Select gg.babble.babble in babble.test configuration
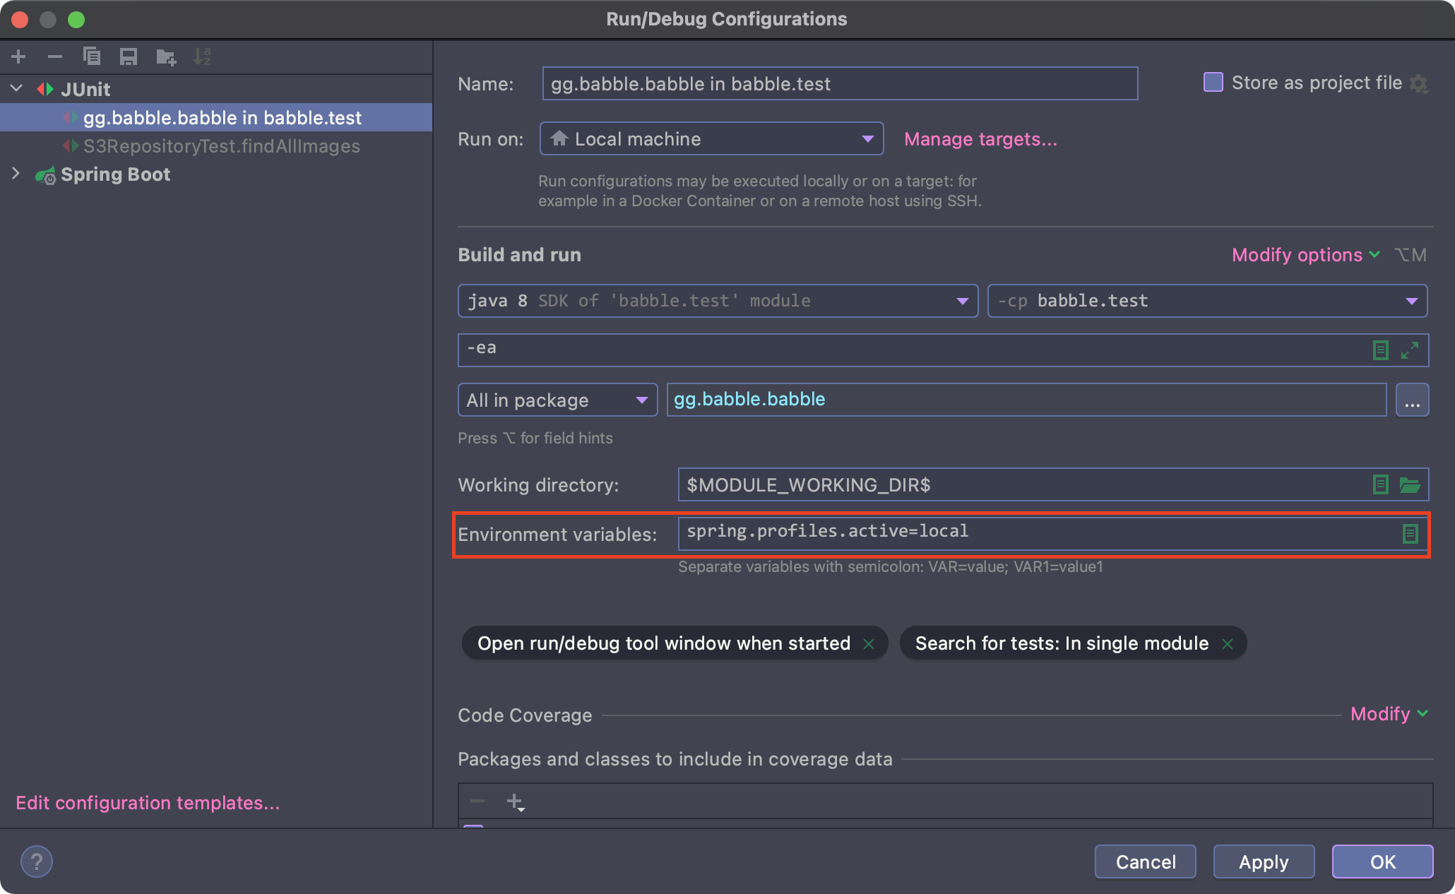 (216, 117)
